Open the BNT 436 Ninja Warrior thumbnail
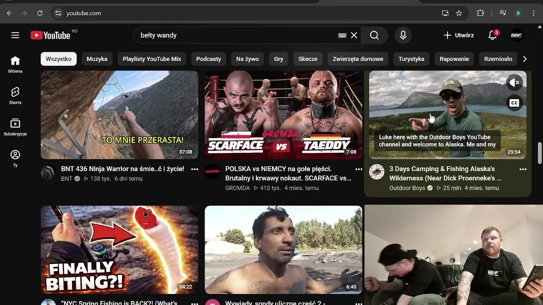This screenshot has width=543, height=305. [x=119, y=115]
